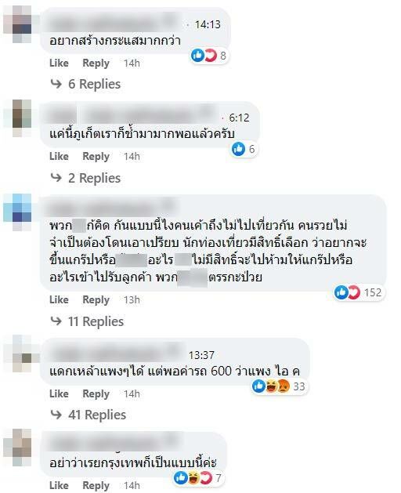The height and width of the screenshot is (493, 401).
Task: Open the 13h timestamp link
Action: 132,299
